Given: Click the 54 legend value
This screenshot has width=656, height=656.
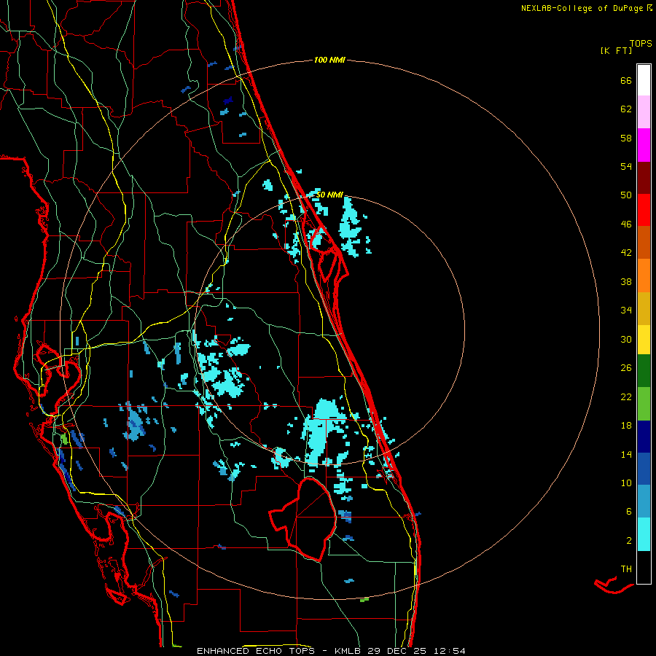Looking at the screenshot, I should click(x=626, y=166).
